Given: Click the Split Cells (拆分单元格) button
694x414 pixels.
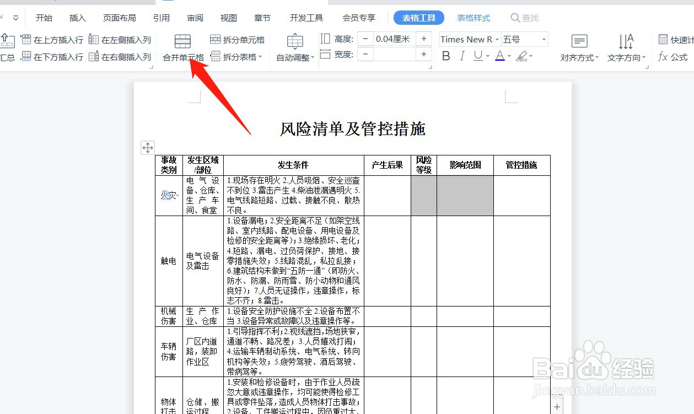Looking at the screenshot, I should [237, 40].
